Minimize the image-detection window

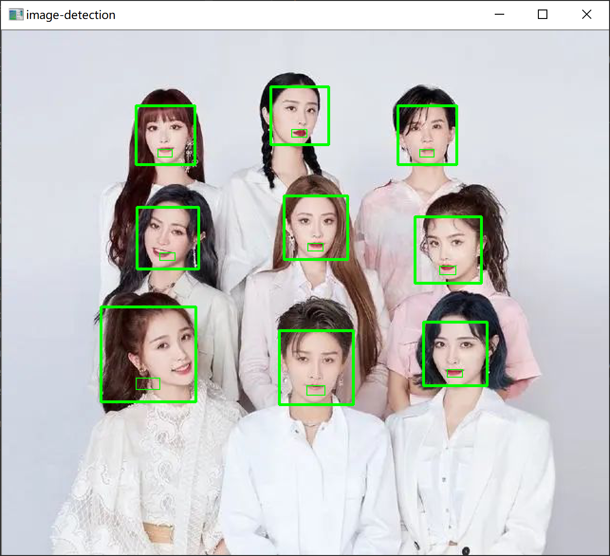click(499, 15)
